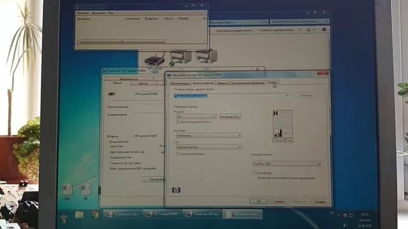Click Свойства сервера печати in Devices toolbar
The height and width of the screenshot is (229, 408).
click(276, 30)
